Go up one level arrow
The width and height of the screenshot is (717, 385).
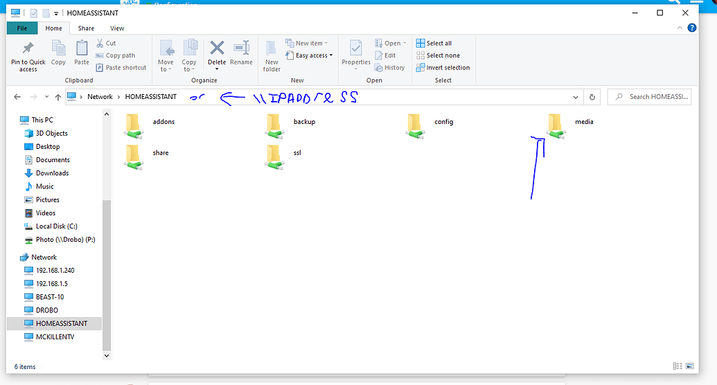58,97
